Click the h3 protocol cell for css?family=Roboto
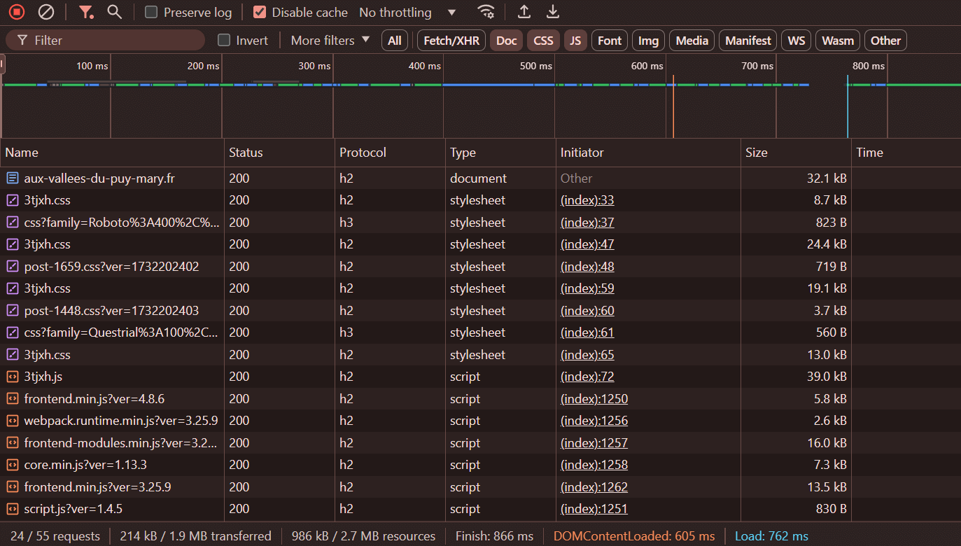The width and height of the screenshot is (961, 546). coord(390,223)
